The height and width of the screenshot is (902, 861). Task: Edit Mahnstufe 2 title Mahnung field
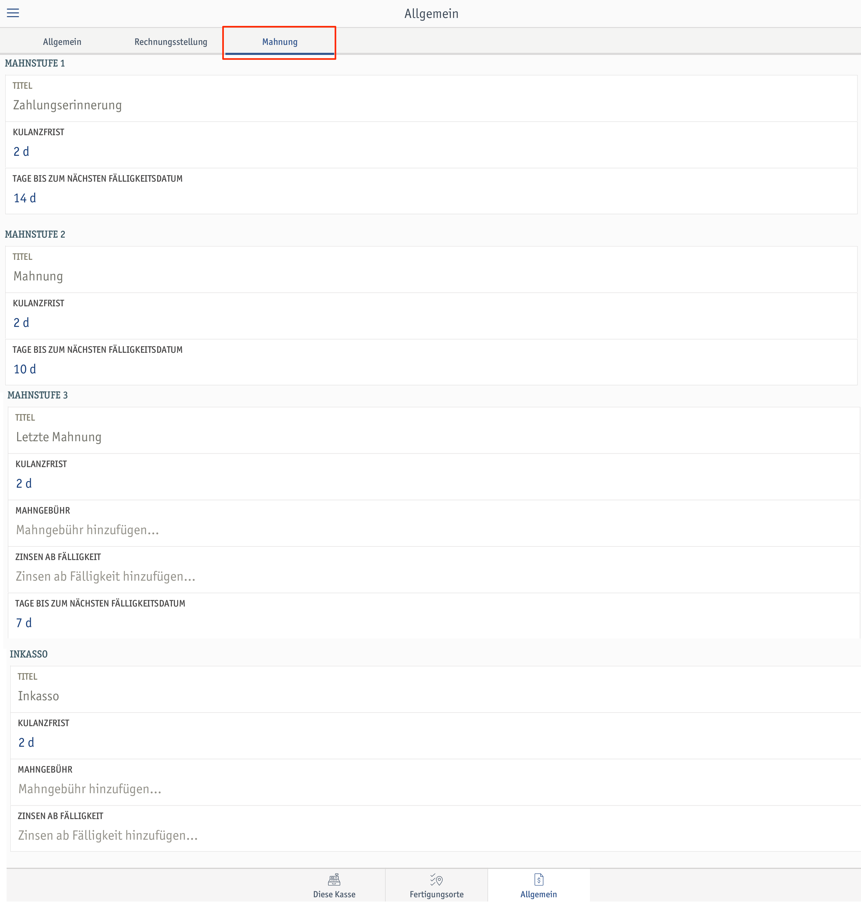[x=431, y=269]
